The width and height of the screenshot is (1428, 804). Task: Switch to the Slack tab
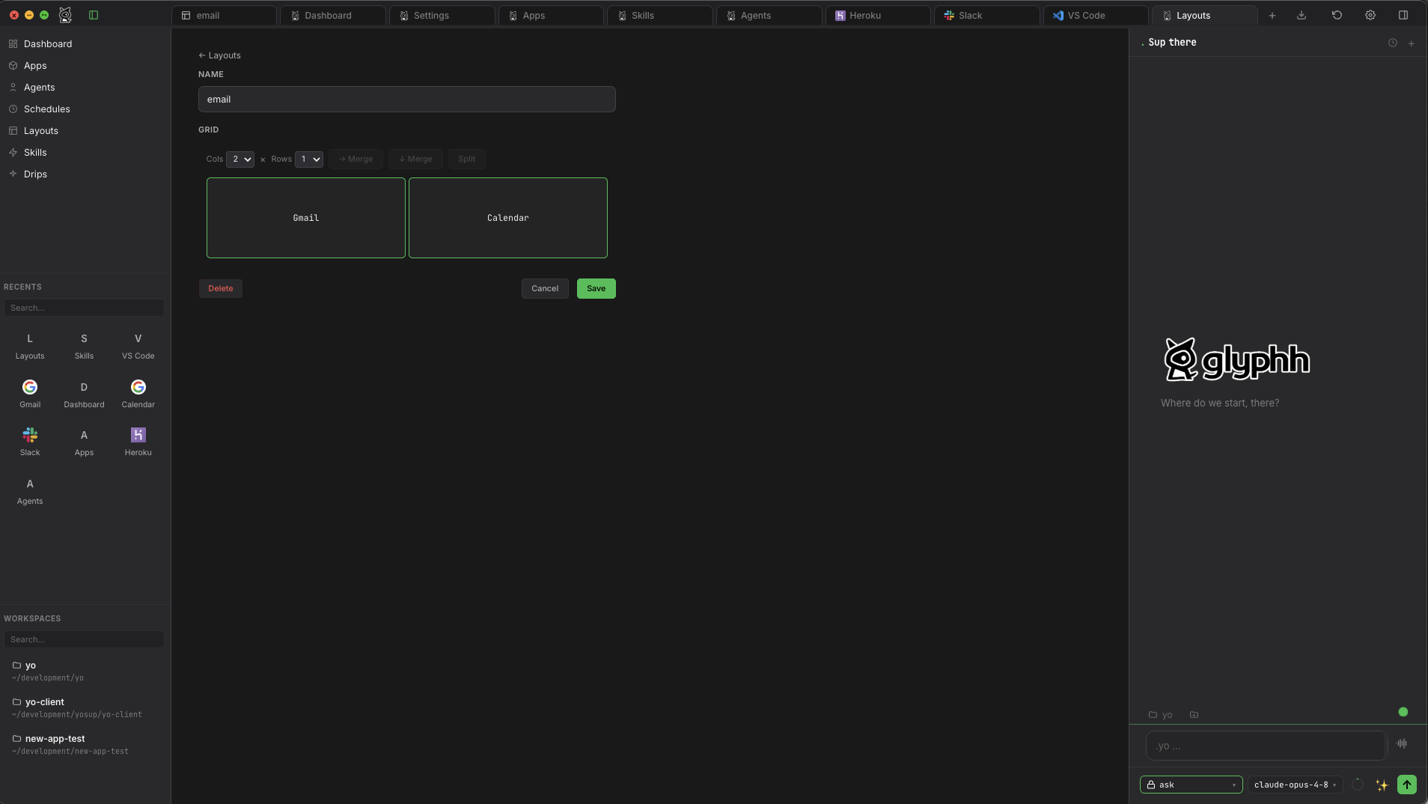click(x=987, y=16)
